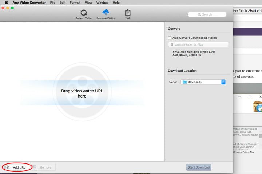The image size is (262, 174).
Task: Open the Task clipboard icon
Action: click(128, 13)
